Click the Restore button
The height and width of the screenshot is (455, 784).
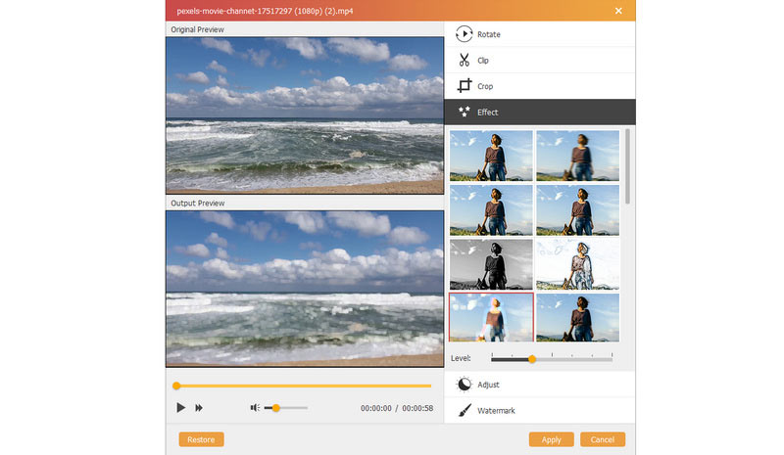point(201,439)
